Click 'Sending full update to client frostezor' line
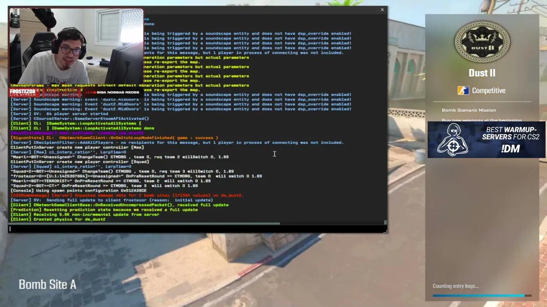 (112, 200)
